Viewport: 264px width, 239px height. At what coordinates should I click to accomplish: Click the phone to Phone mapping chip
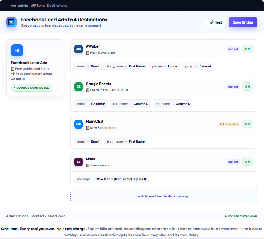tap(165, 66)
